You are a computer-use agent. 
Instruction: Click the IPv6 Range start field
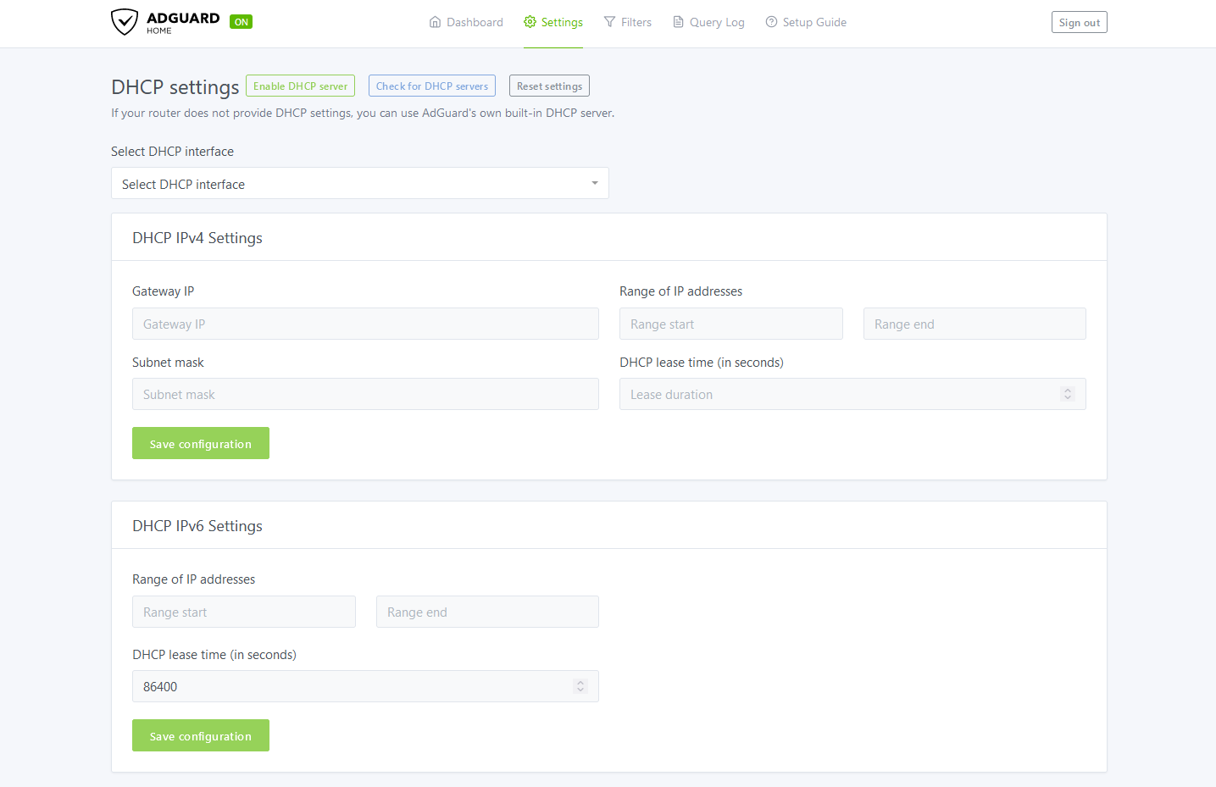(243, 612)
